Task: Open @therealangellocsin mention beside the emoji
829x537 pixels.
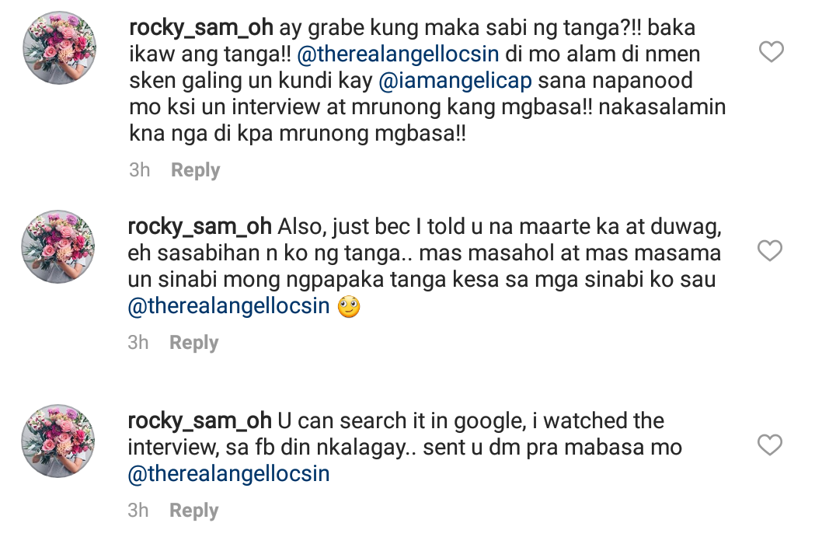Action: point(229,308)
